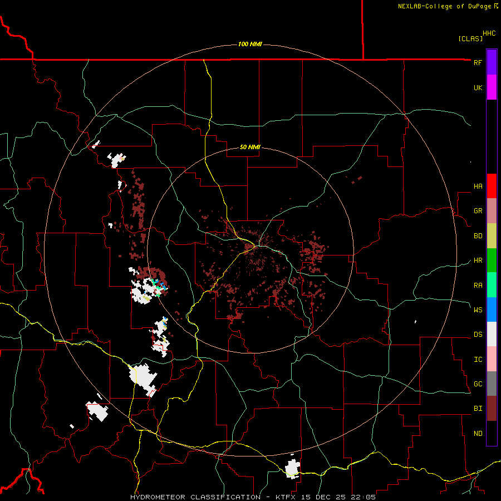Click the RA legend label
This screenshot has height=501, width=501.
click(478, 286)
